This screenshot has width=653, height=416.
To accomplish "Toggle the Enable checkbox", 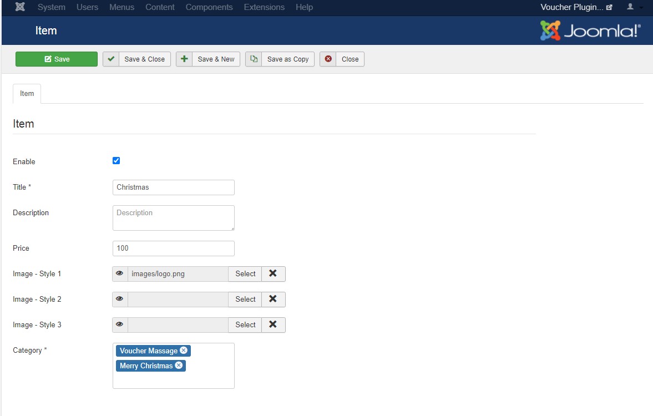I will pyautogui.click(x=116, y=161).
